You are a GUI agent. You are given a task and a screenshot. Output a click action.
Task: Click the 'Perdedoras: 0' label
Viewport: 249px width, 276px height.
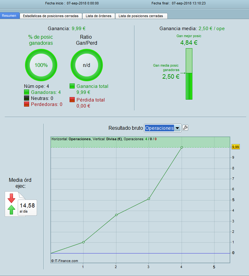(47, 104)
